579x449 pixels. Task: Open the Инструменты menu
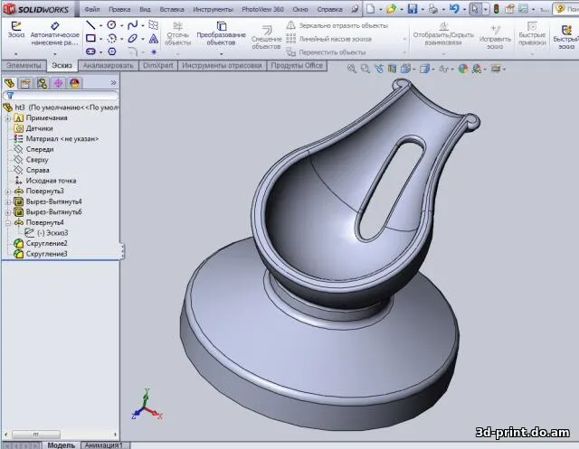coord(214,9)
